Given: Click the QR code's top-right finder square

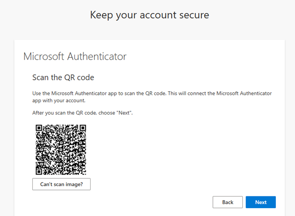Looking at the screenshot, I should [83, 128].
